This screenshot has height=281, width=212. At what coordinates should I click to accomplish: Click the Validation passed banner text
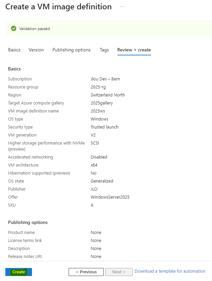coord(34,29)
